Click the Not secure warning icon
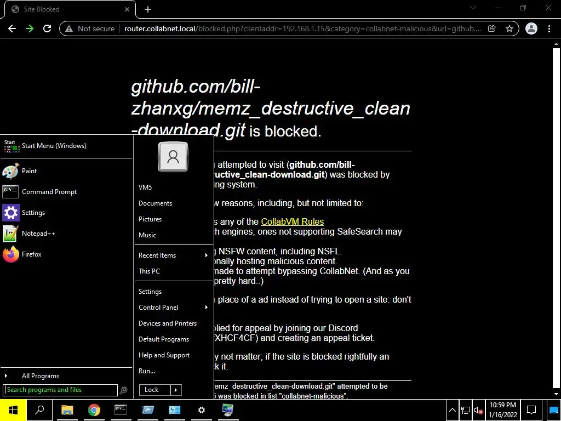The width and height of the screenshot is (561, 421). (69, 29)
